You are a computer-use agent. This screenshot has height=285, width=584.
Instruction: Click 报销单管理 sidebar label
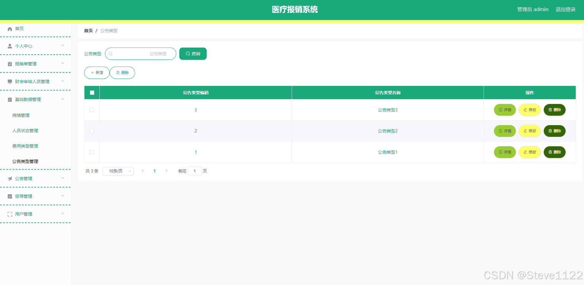pos(26,64)
